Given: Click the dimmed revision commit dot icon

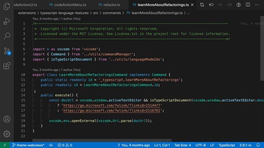Looking at the screenshot, I should 220,5.
